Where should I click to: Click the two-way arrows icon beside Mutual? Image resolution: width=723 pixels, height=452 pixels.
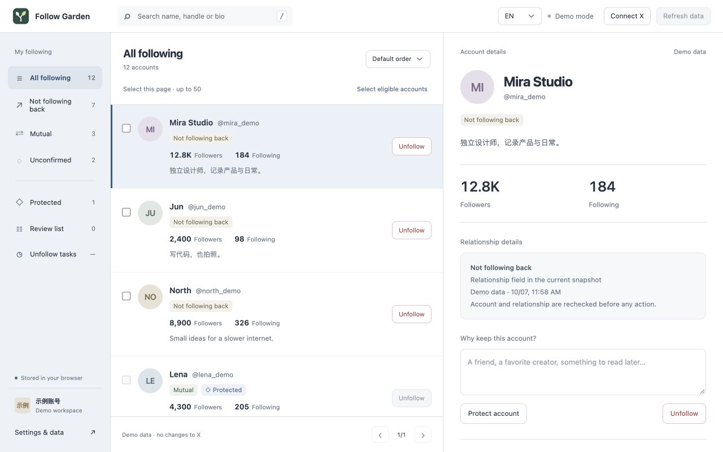tap(19, 134)
